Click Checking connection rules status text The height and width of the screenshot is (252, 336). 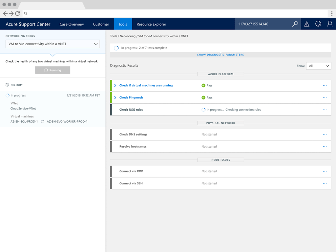243,110
